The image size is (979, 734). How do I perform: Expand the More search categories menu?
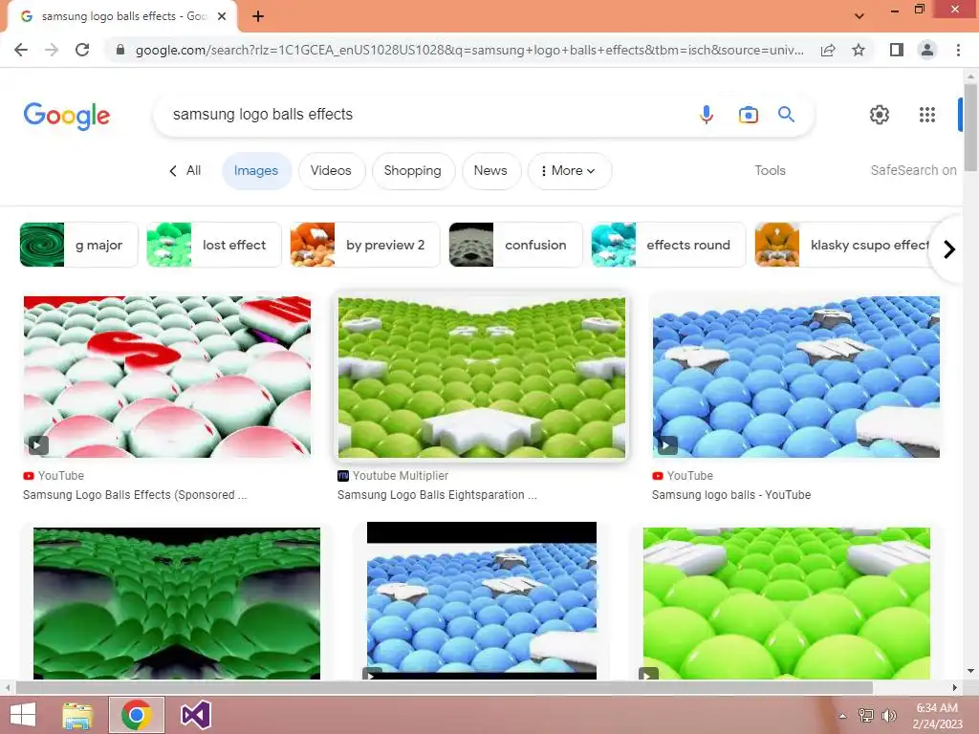[569, 171]
